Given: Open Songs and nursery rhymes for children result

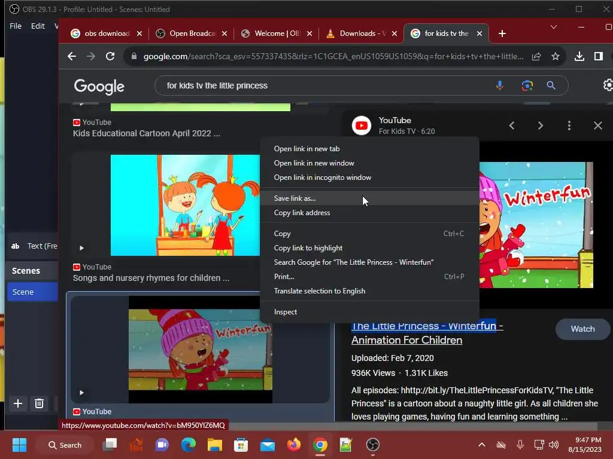Looking at the screenshot, I should [x=151, y=278].
